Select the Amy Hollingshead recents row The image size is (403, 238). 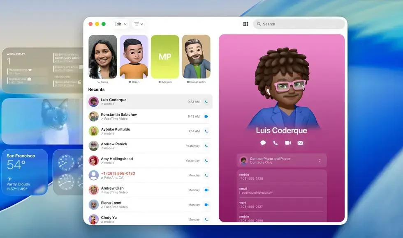click(x=150, y=160)
